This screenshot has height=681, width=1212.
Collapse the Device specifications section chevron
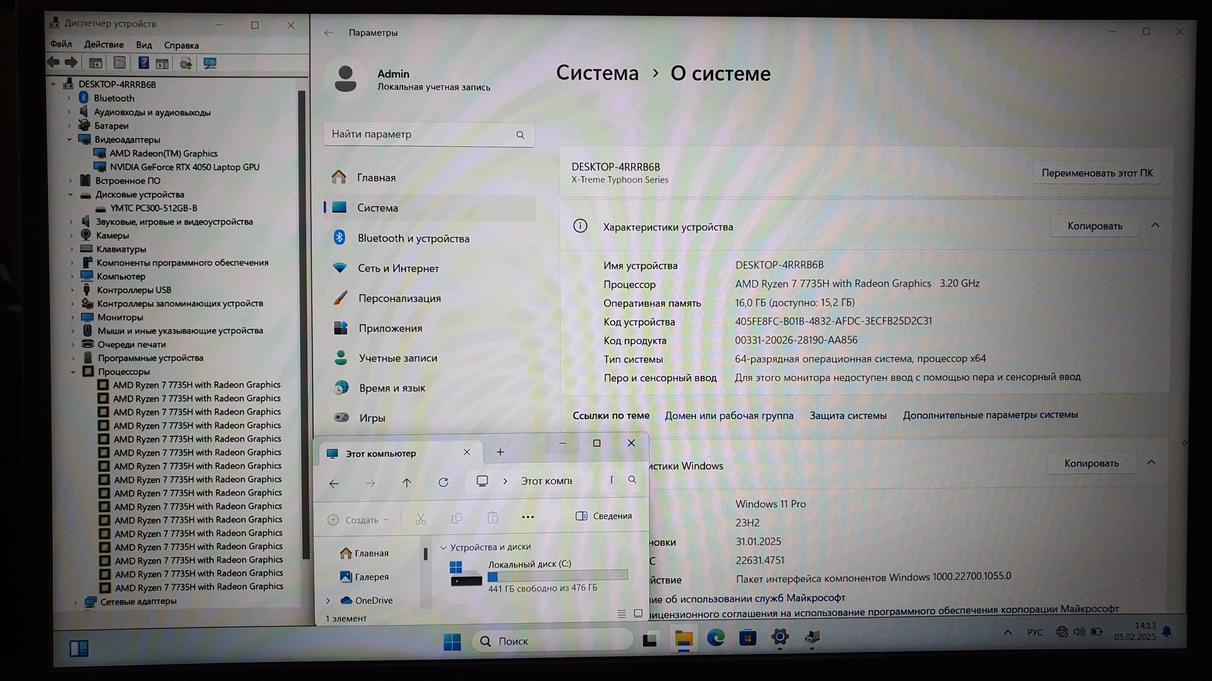tap(1155, 226)
